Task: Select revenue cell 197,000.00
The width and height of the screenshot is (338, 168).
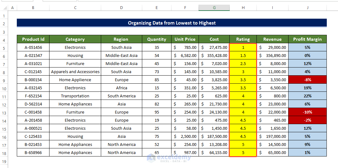Action: [x=272, y=136]
